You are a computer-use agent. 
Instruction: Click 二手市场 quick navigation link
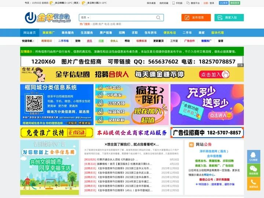point(63,41)
